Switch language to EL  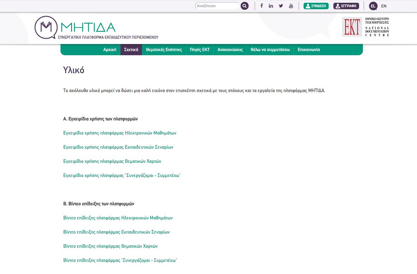pos(373,6)
